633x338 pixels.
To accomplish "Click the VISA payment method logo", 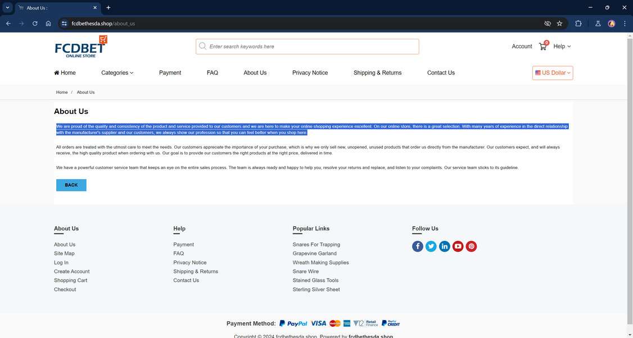I will pos(319,323).
